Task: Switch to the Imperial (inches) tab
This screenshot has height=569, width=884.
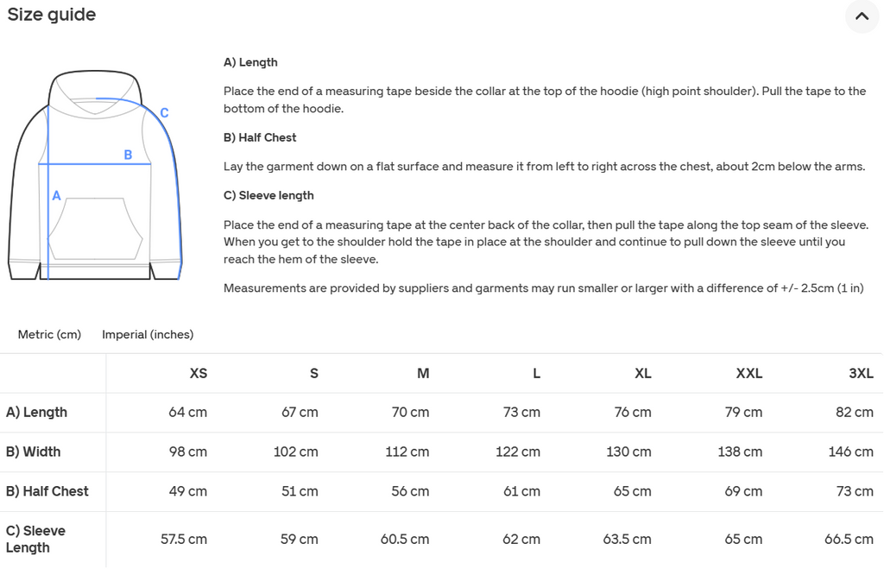Action: [x=148, y=334]
